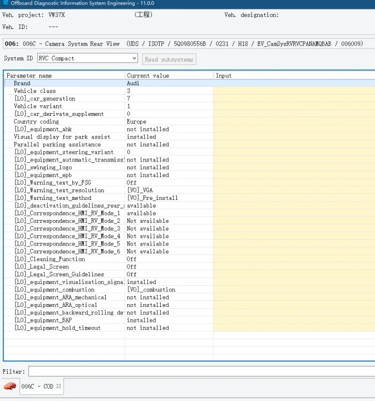The height and width of the screenshot is (401, 375).
Task: Click the ODIS app icon in title bar
Action: tap(5, 3)
